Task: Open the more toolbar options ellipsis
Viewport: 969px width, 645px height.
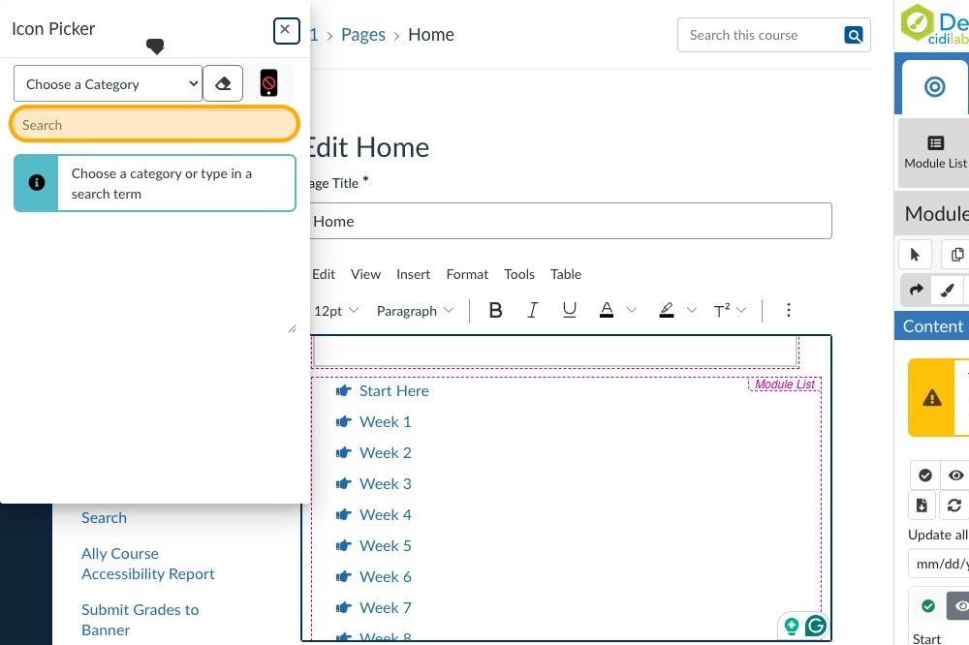Action: pyautogui.click(x=788, y=311)
